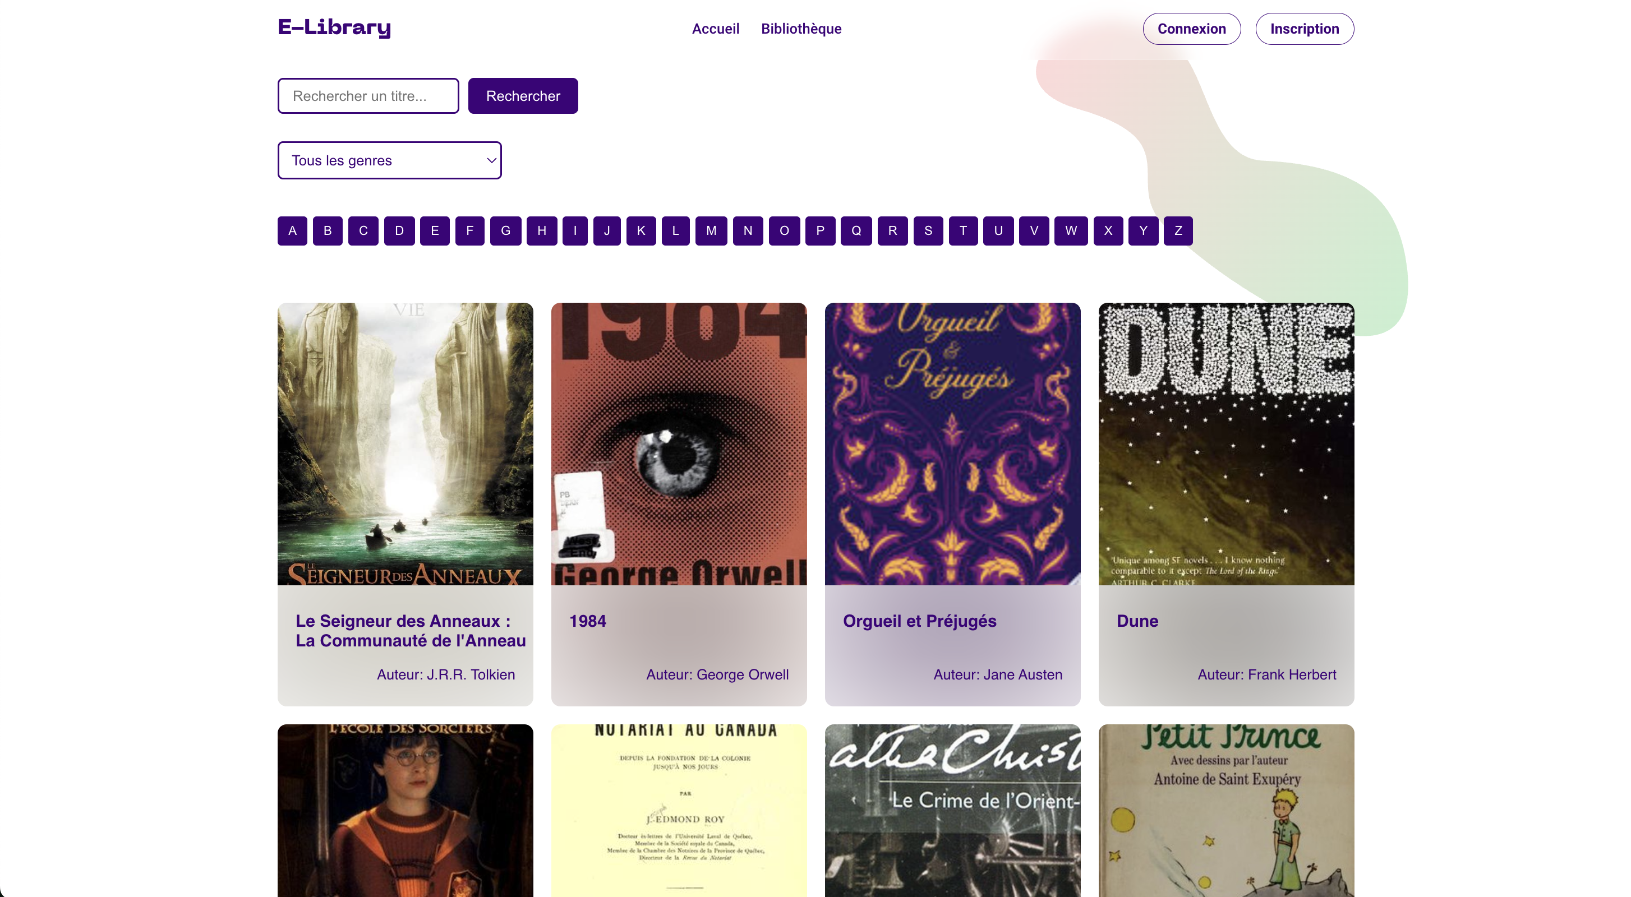Screen dimensions: 1631x897
Task: Go to the Bibliothèque page
Action: tap(801, 29)
